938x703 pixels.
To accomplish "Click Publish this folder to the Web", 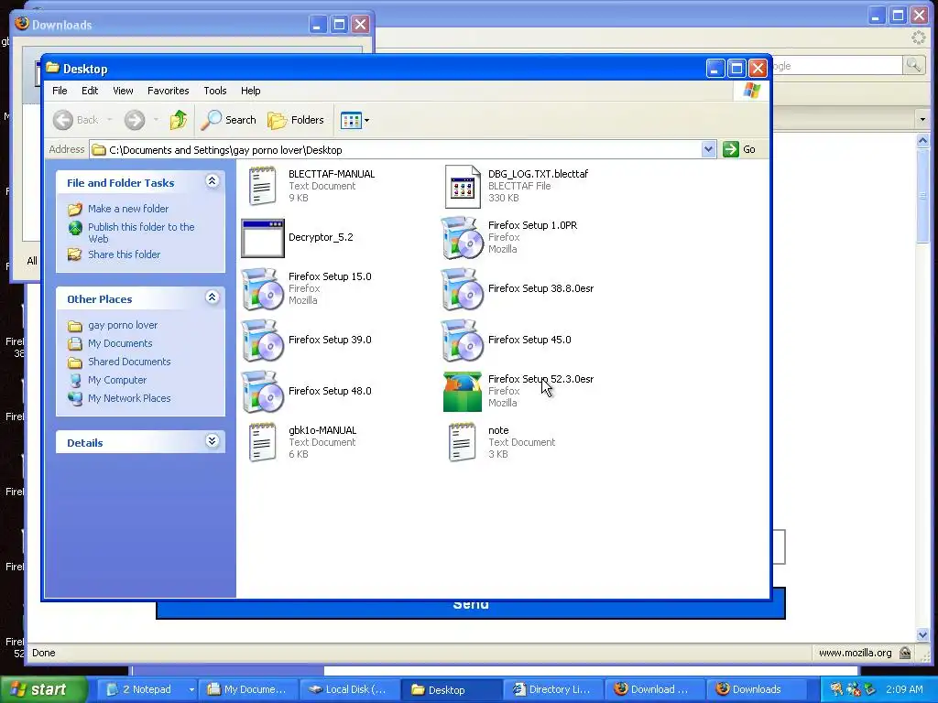I will pyautogui.click(x=141, y=233).
